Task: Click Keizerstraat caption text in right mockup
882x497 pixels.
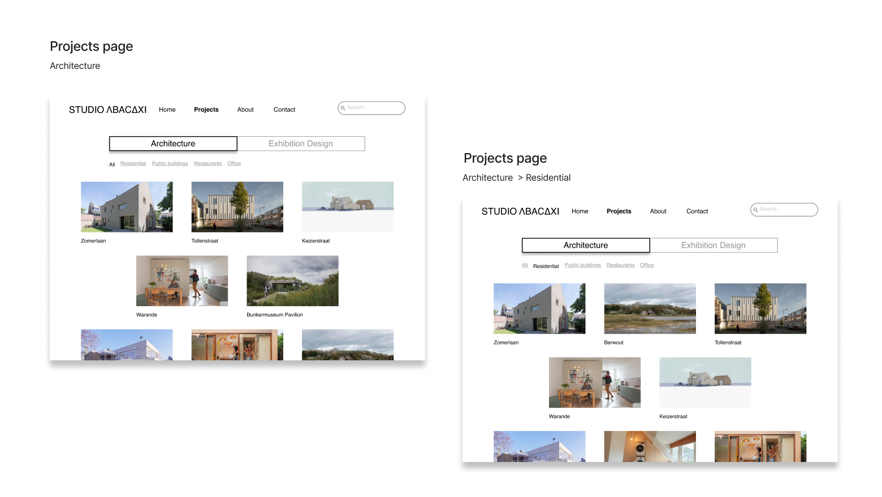Action: [673, 417]
